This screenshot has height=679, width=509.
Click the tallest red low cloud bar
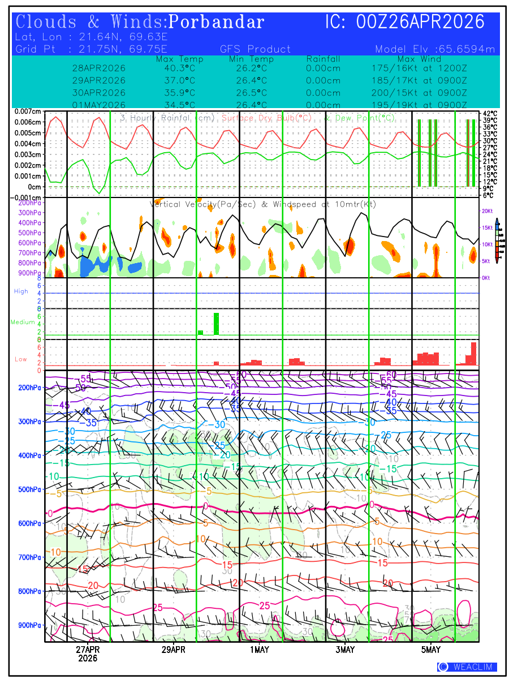pos(474,354)
